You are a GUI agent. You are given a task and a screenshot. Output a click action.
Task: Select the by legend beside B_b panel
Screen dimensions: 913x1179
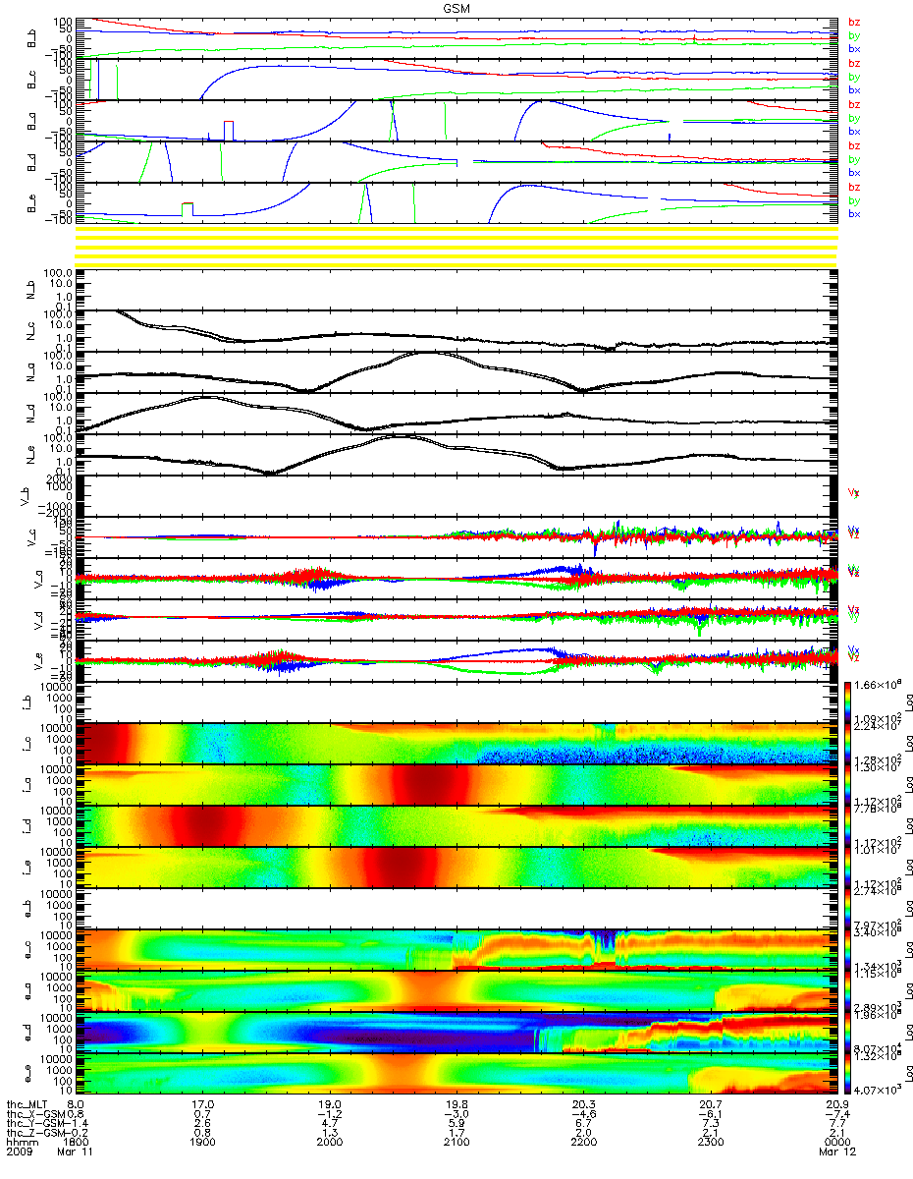[x=854, y=35]
